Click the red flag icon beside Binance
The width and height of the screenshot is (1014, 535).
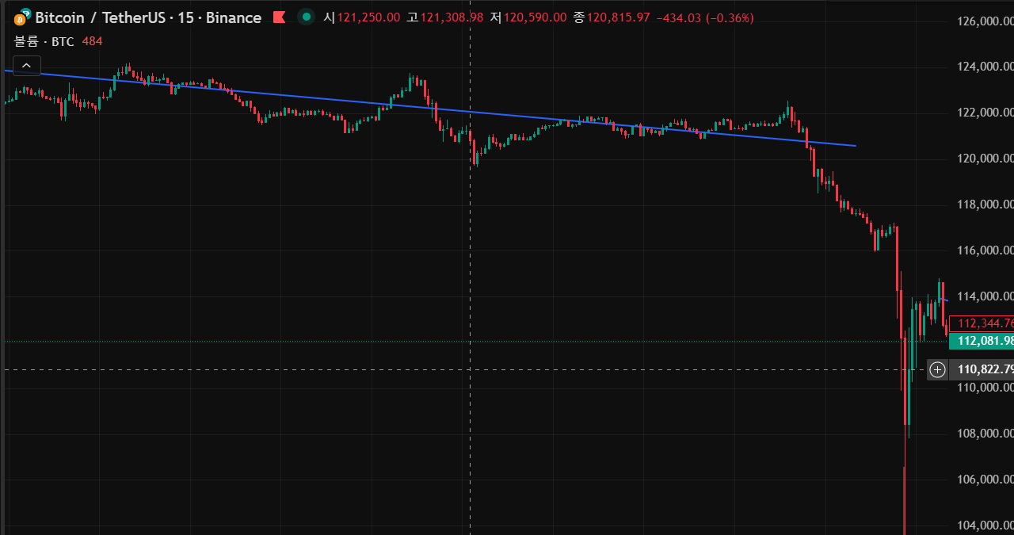tap(278, 17)
